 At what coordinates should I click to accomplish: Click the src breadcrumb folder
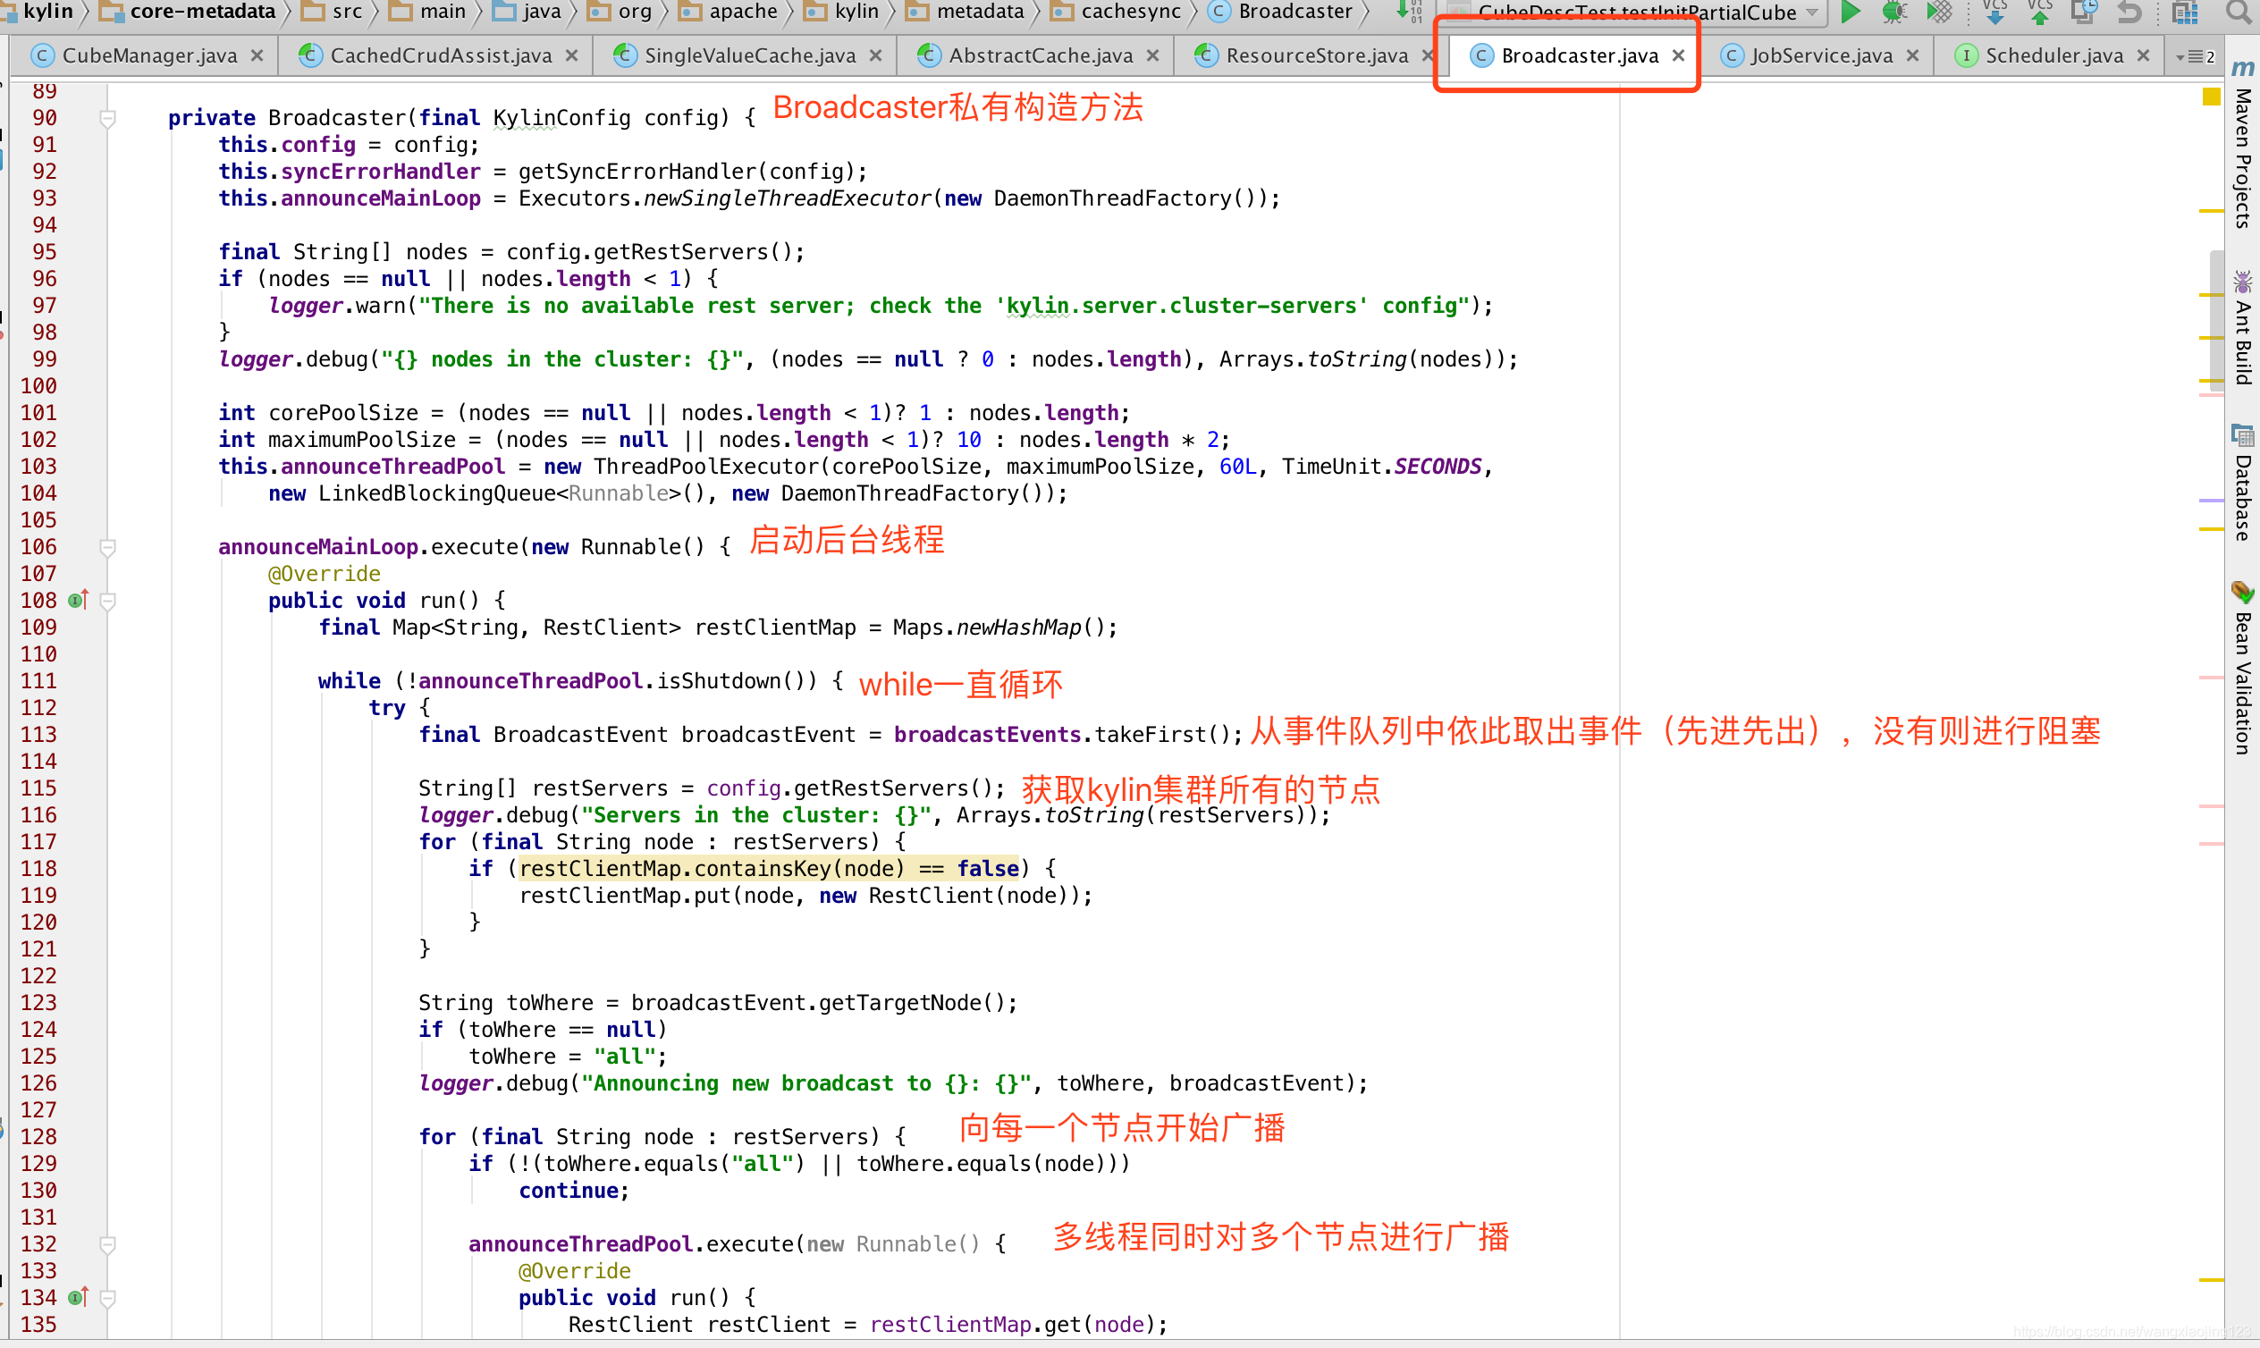point(333,12)
